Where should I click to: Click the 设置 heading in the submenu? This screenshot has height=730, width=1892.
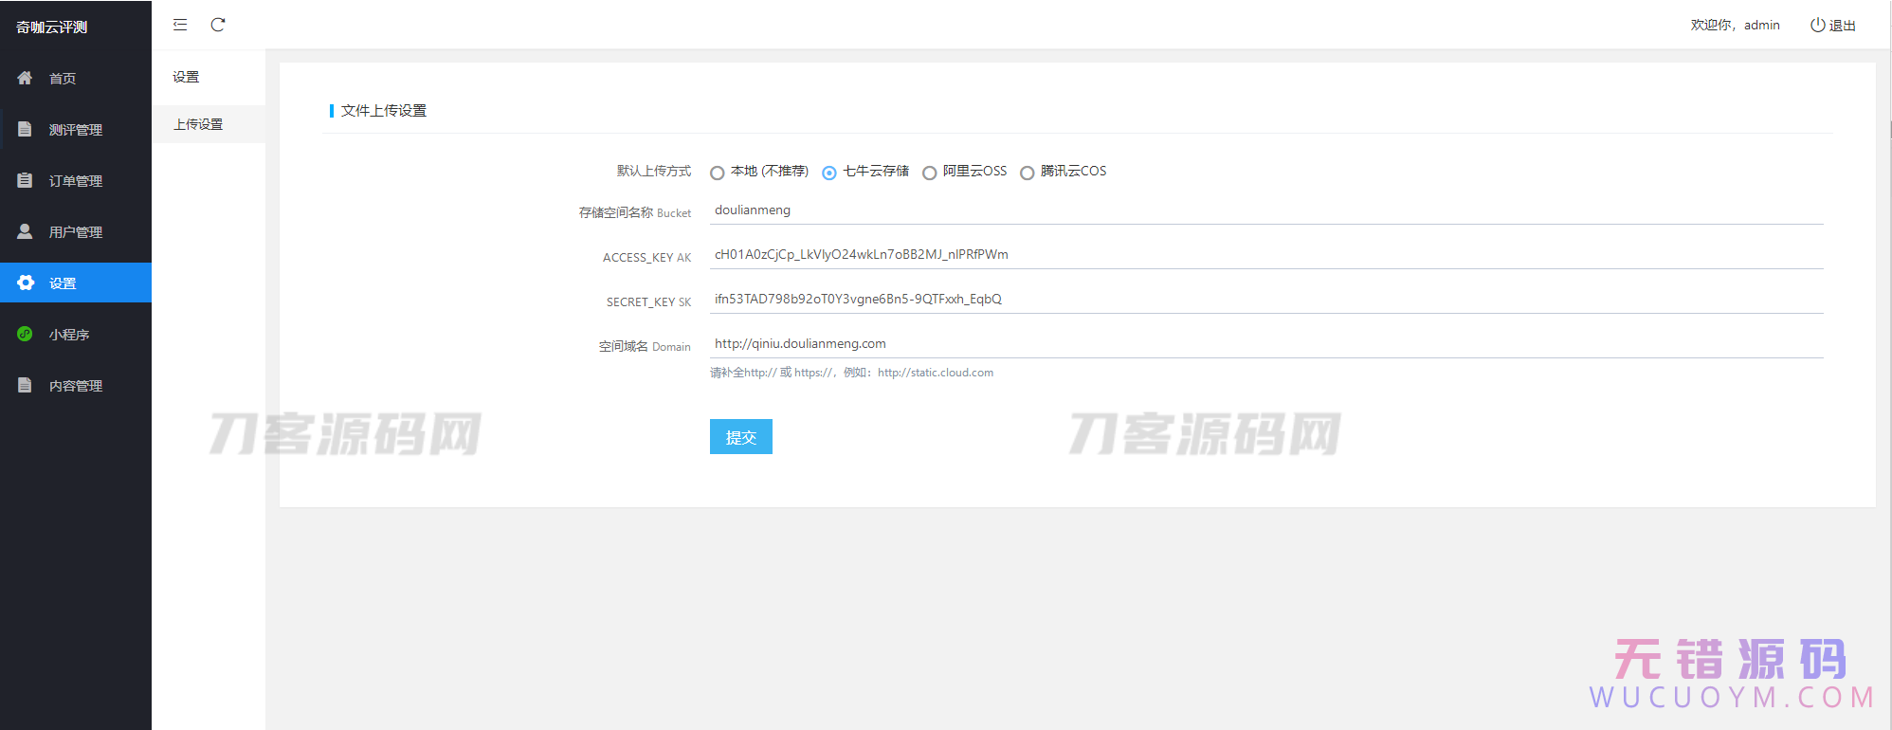pos(186,77)
